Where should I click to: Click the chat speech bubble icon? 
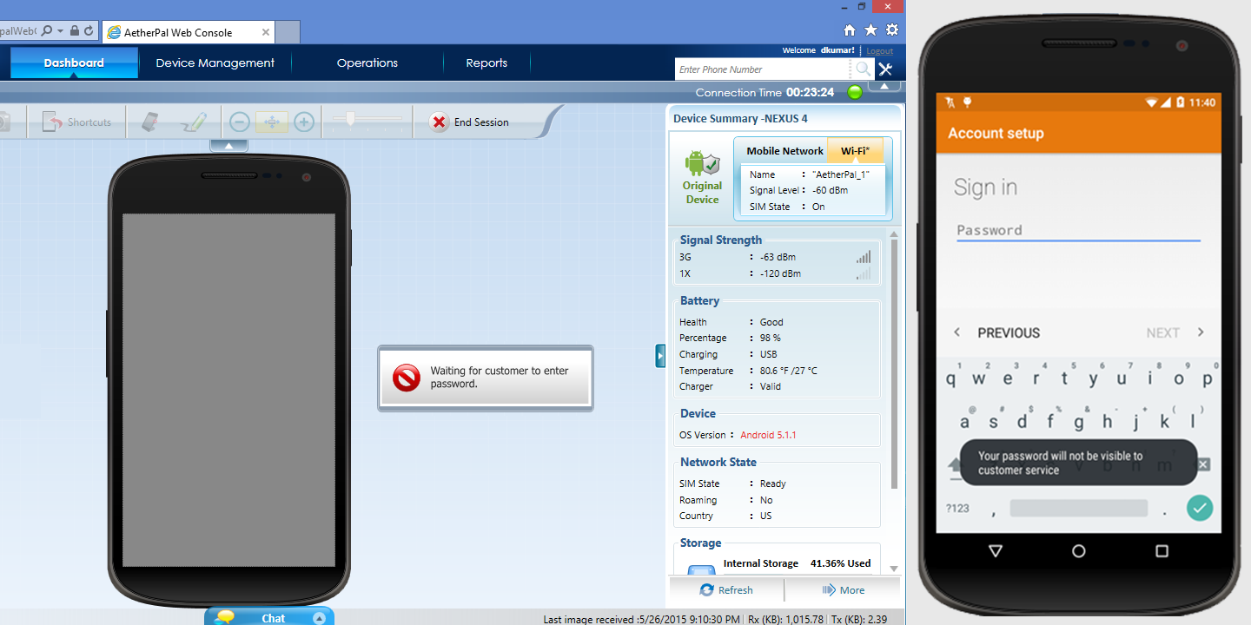[x=225, y=618]
